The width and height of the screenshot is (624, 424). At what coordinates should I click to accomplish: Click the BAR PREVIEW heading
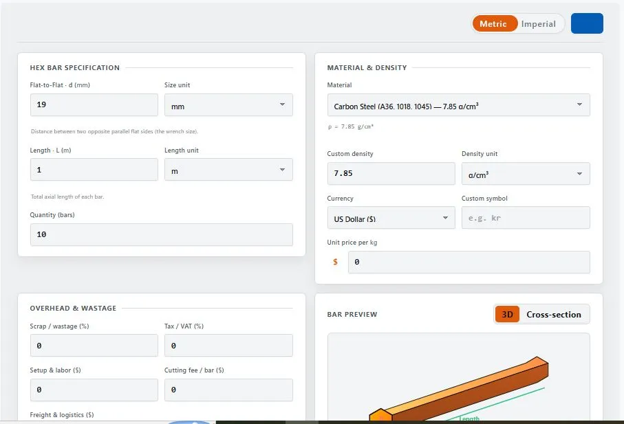pyautogui.click(x=352, y=314)
